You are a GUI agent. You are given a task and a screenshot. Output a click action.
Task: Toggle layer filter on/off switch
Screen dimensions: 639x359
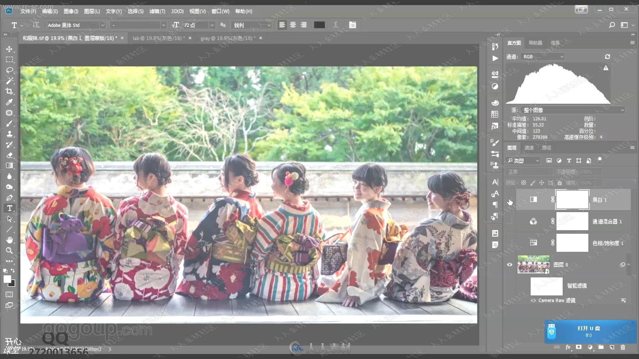(600, 160)
